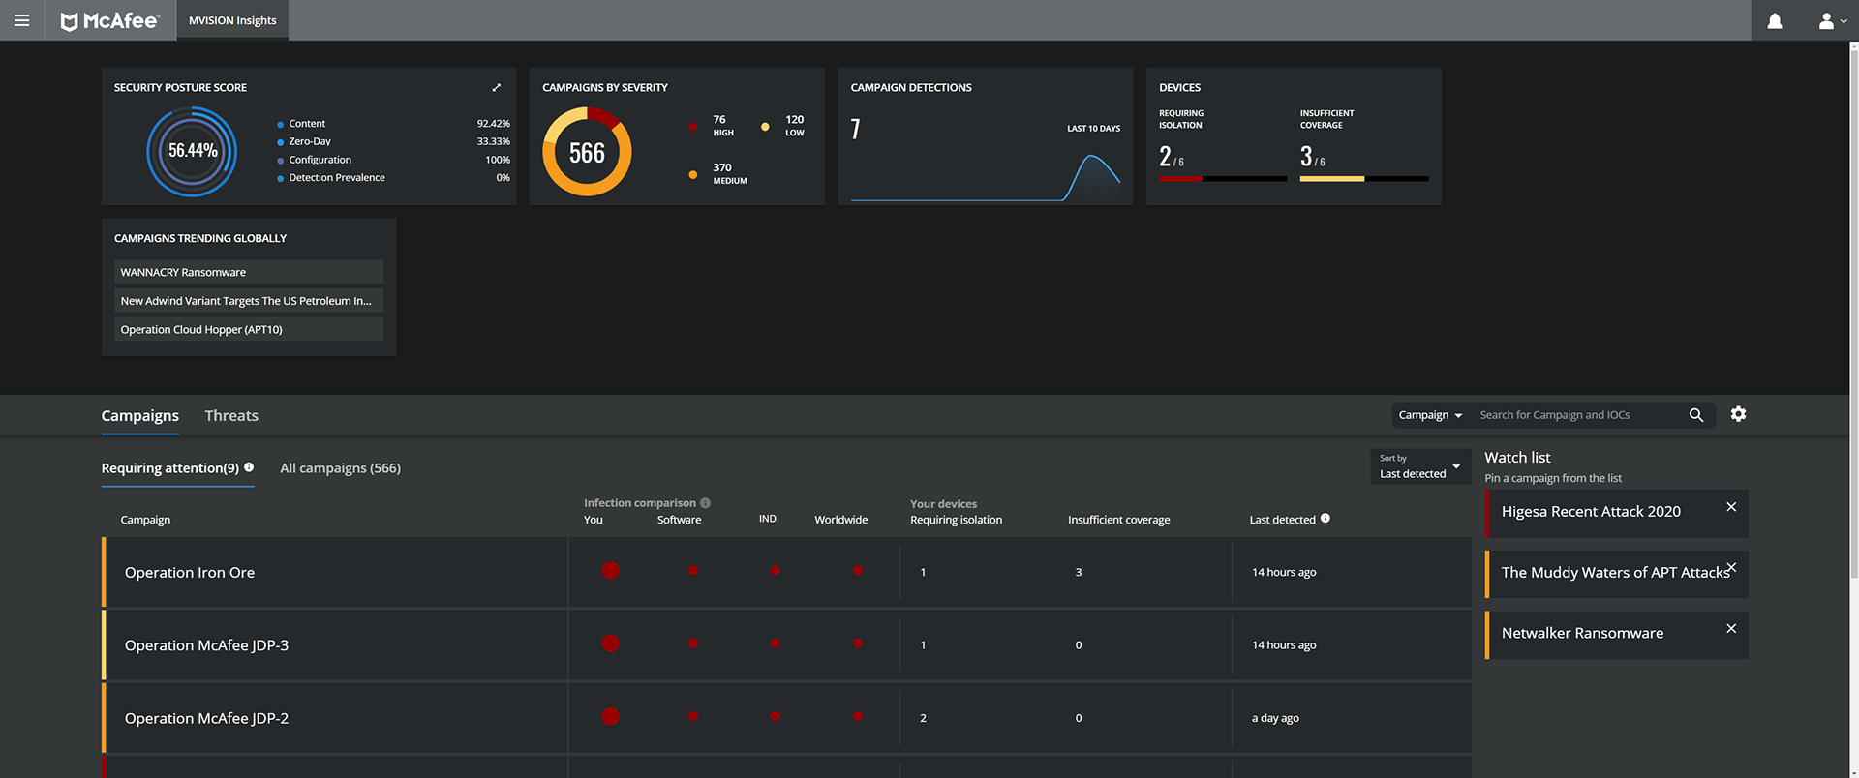Viewport: 1859px width, 778px height.
Task: Open WANNACRY Ransomware trending campaign
Action: [x=249, y=272]
